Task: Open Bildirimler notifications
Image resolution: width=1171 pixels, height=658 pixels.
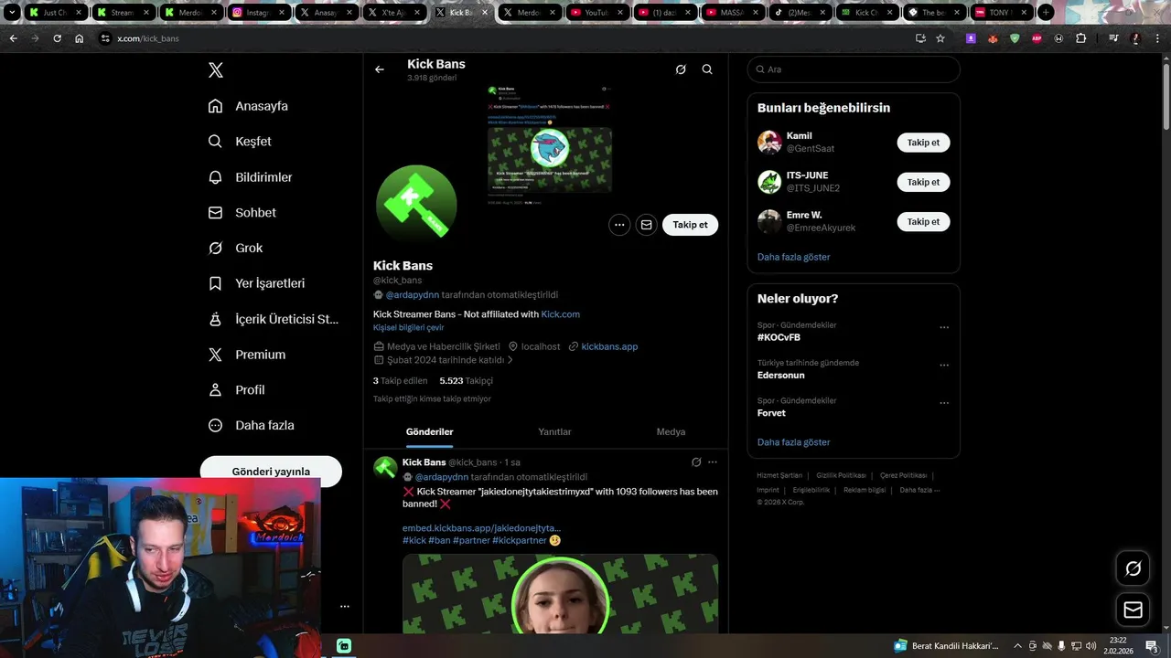Action: click(x=251, y=177)
